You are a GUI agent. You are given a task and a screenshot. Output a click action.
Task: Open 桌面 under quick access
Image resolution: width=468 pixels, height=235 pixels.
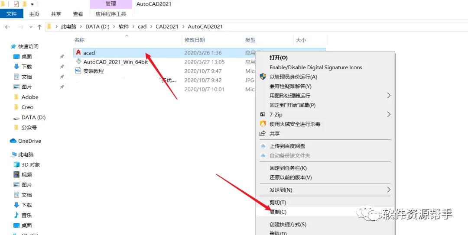[x=26, y=57]
